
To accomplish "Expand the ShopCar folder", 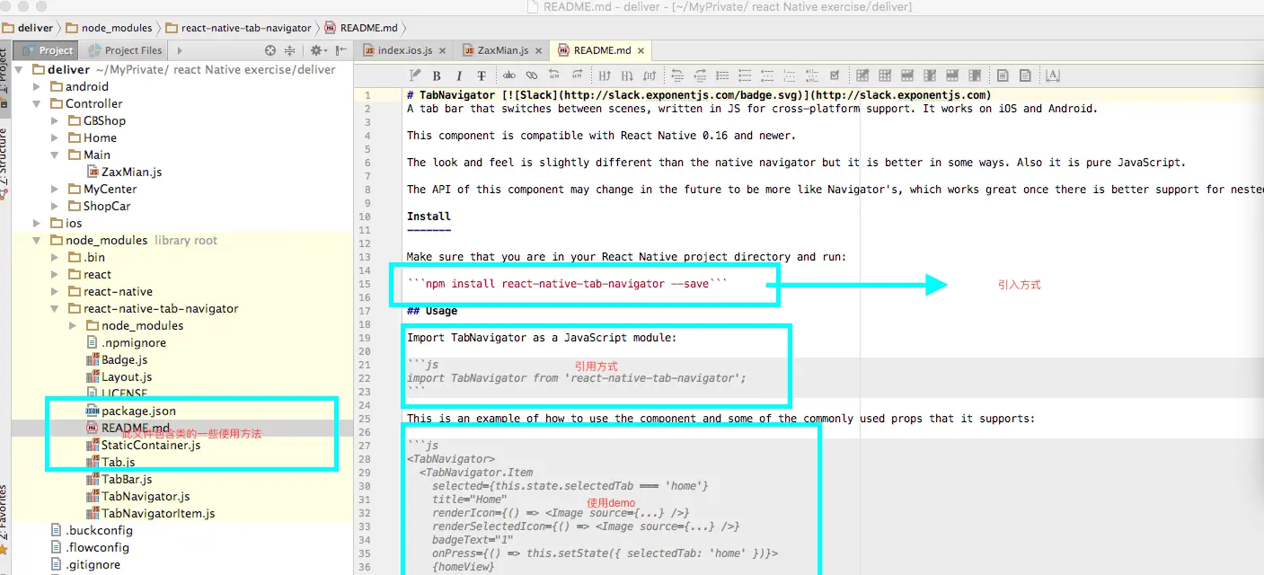I will [x=55, y=207].
